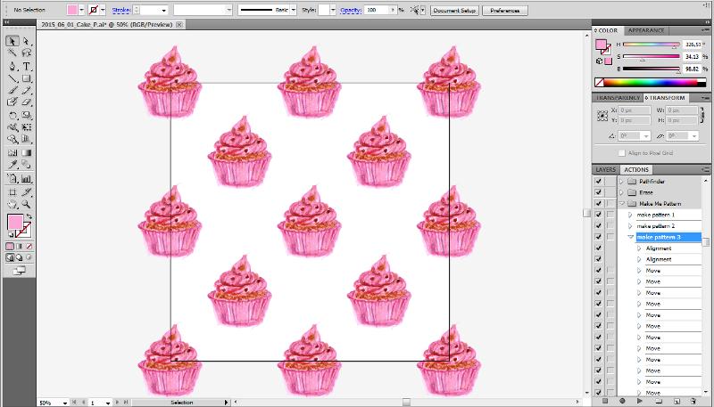Expand the Erase action set
Image resolution: width=714 pixels, height=407 pixels.
tap(621, 192)
